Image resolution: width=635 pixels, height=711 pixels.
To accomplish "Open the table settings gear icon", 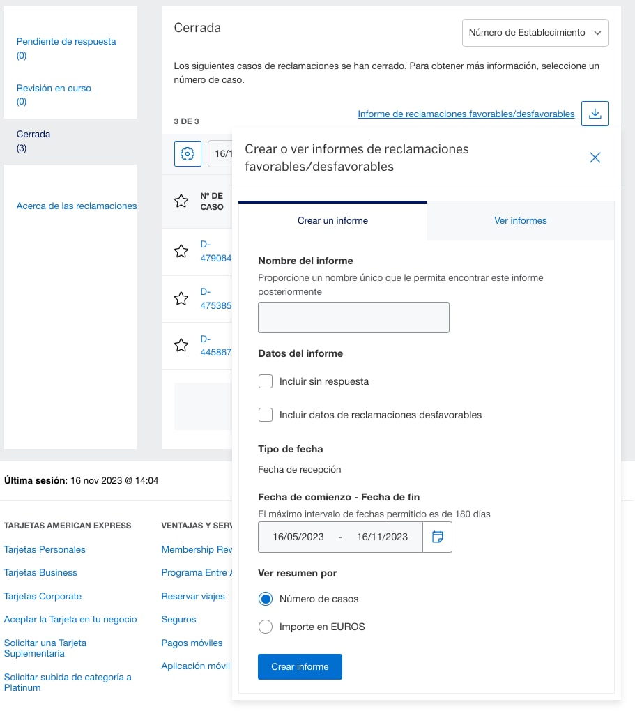I will point(187,154).
